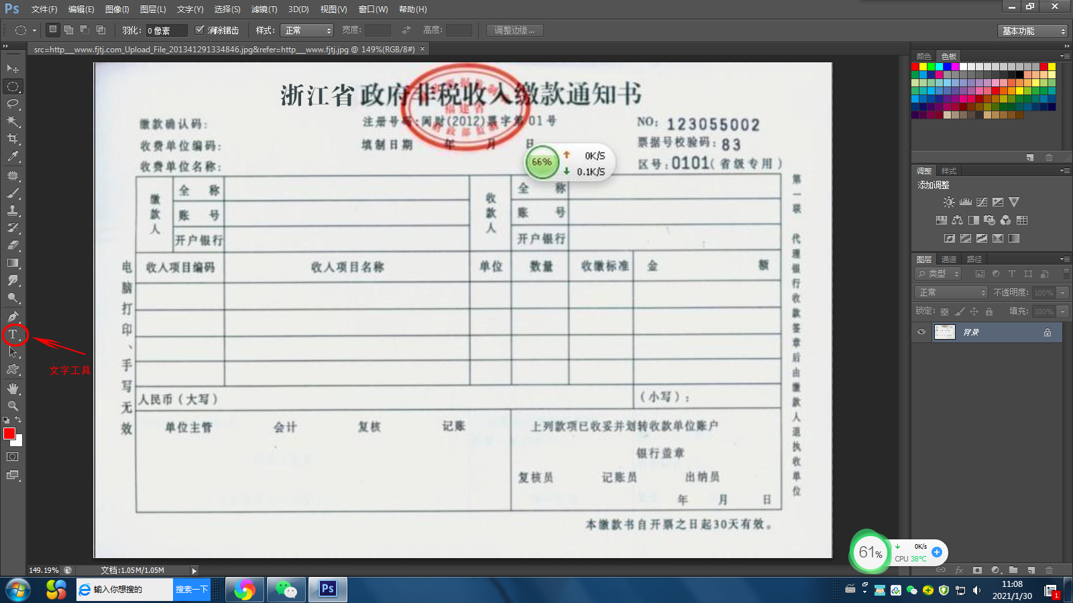Add an Invert adjustment
The height and width of the screenshot is (603, 1073).
(949, 238)
